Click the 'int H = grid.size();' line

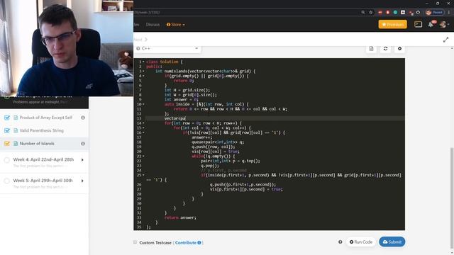(x=187, y=90)
